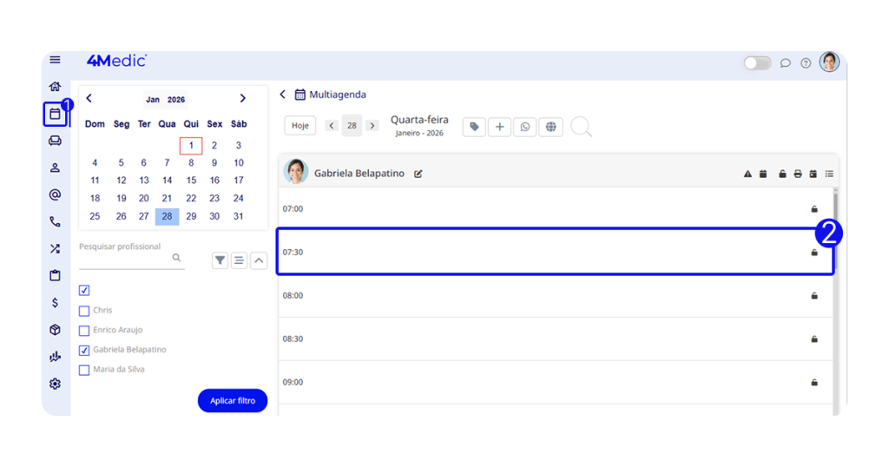Toggle the switch in the top header bar
This screenshot has height=467, width=889.
[x=757, y=63]
